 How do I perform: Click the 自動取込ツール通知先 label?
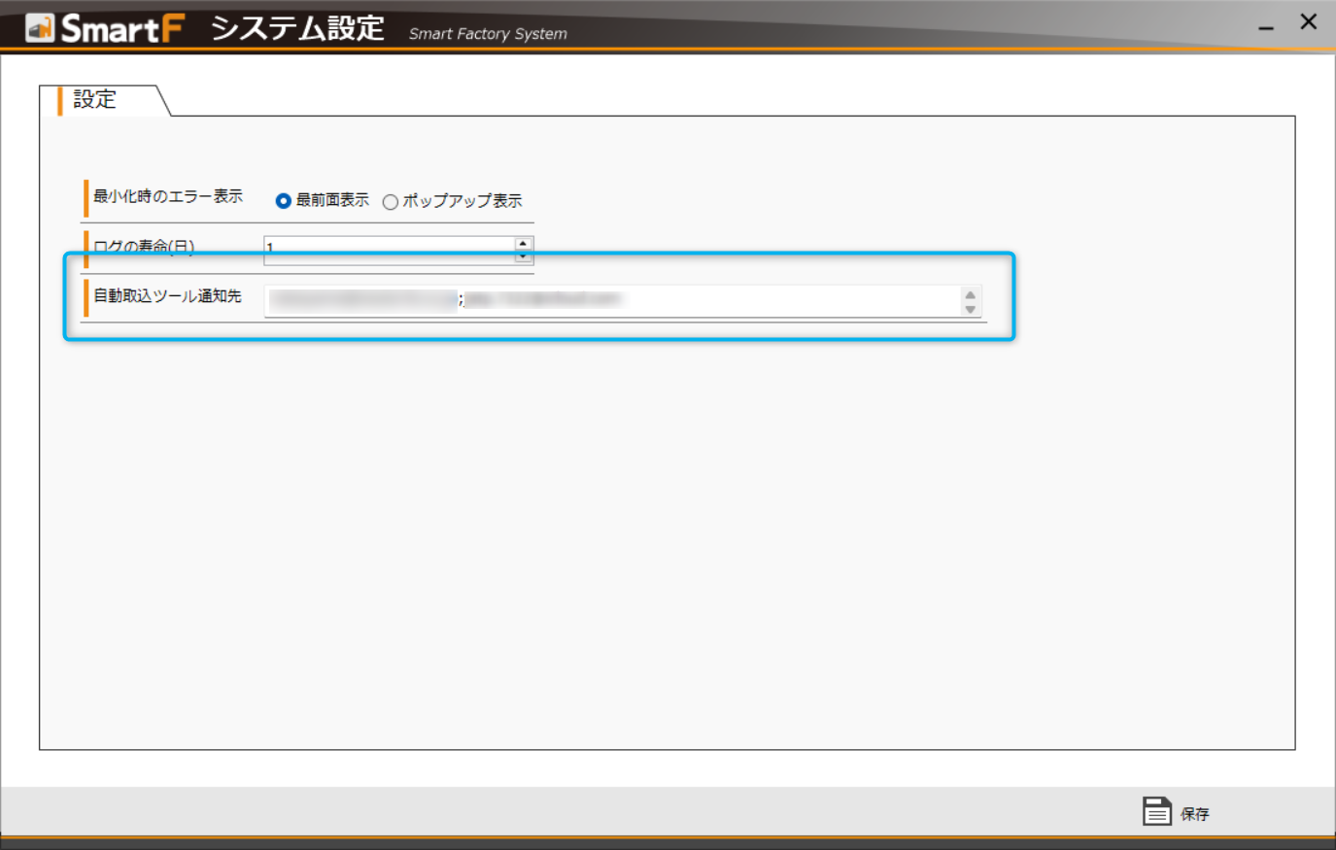click(x=167, y=296)
